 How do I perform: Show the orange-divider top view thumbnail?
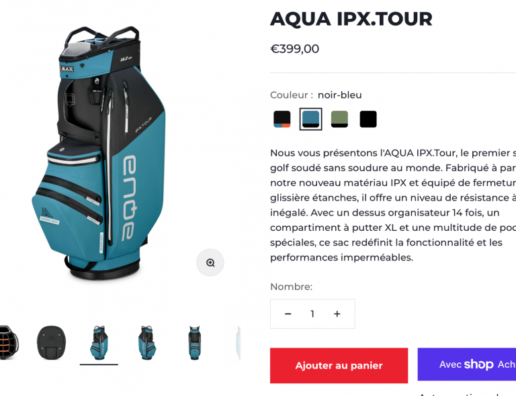pyautogui.click(x=9, y=342)
